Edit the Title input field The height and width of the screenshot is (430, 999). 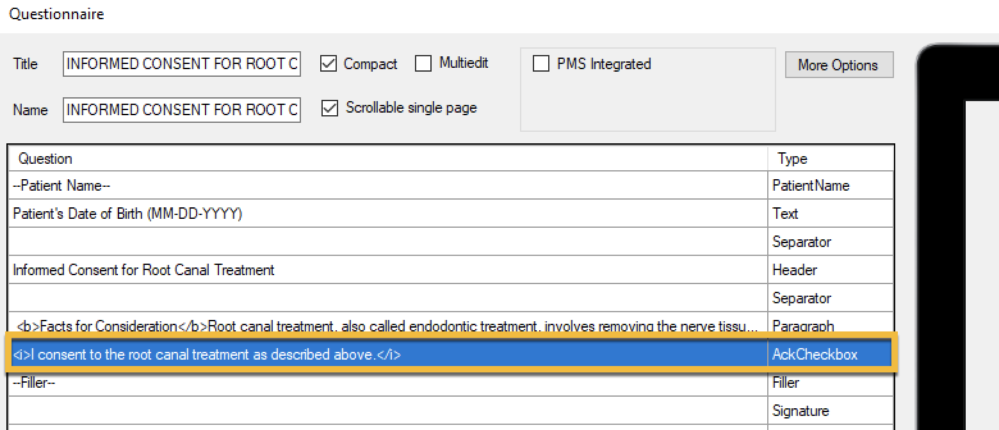point(182,64)
